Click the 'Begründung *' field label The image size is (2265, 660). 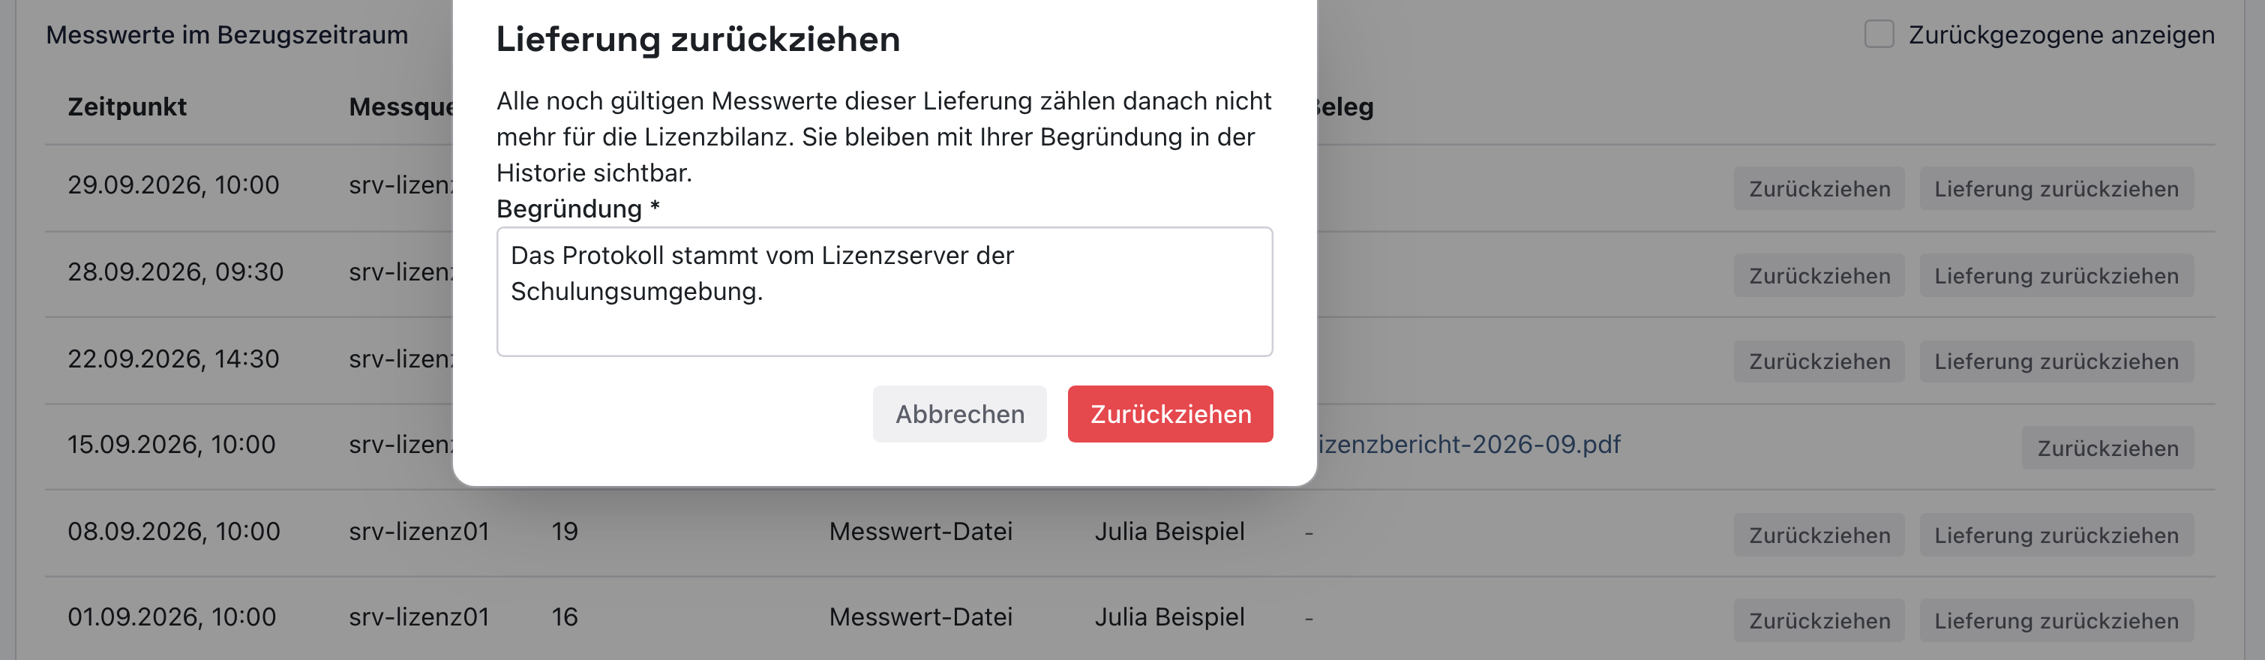tap(577, 209)
